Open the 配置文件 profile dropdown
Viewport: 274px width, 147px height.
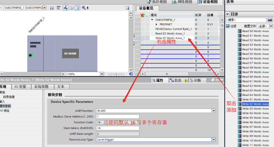[x=271, y=26]
